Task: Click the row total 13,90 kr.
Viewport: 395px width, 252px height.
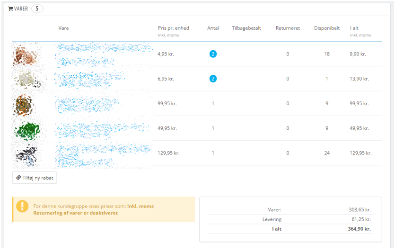Action: 359,79
